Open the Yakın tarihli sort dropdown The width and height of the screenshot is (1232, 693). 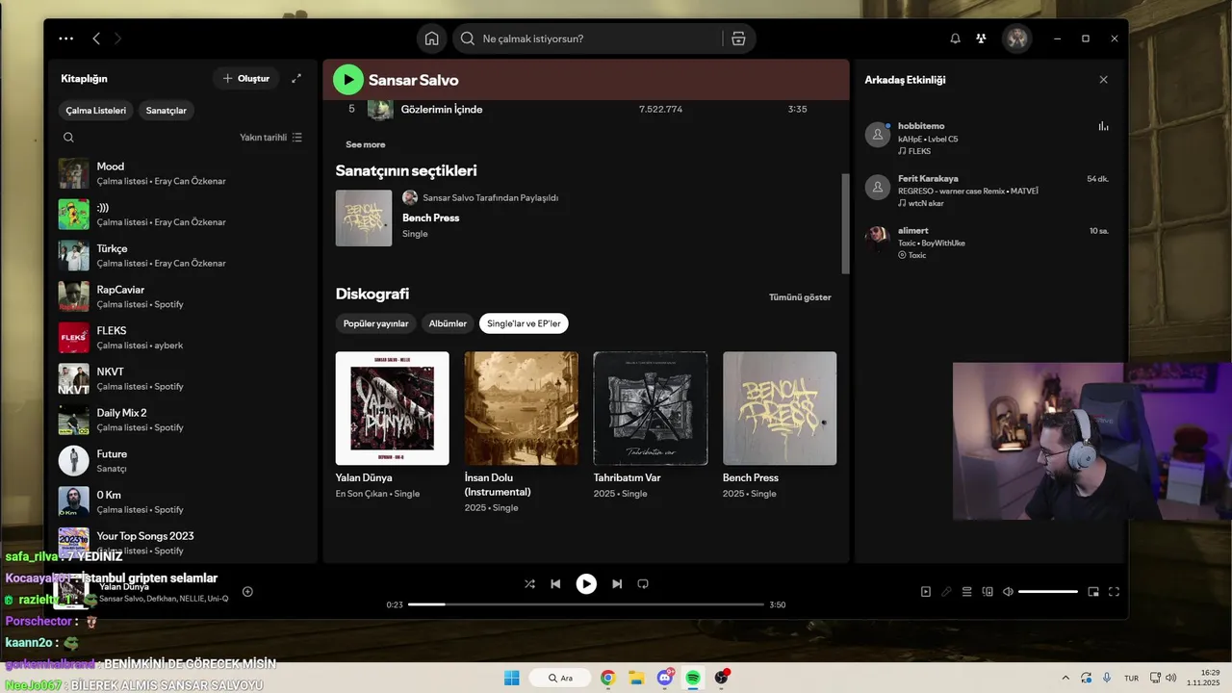pos(271,138)
